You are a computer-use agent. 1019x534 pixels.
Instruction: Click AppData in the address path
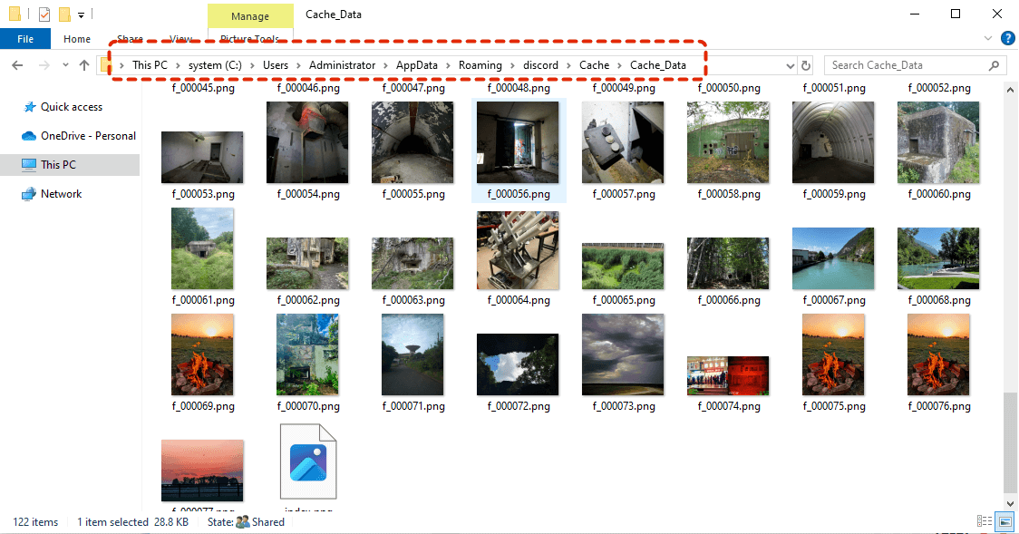click(416, 65)
